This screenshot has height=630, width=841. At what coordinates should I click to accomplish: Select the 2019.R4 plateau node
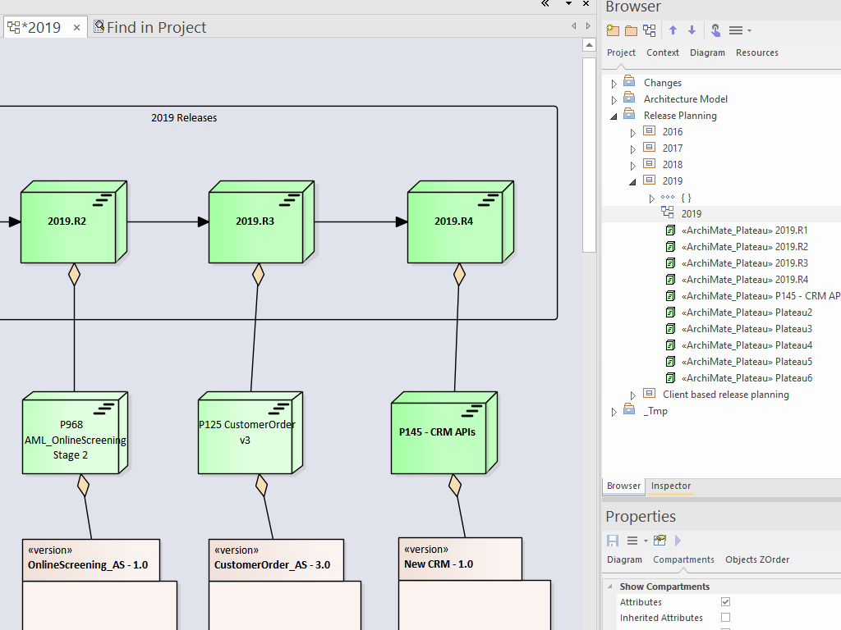coord(460,221)
